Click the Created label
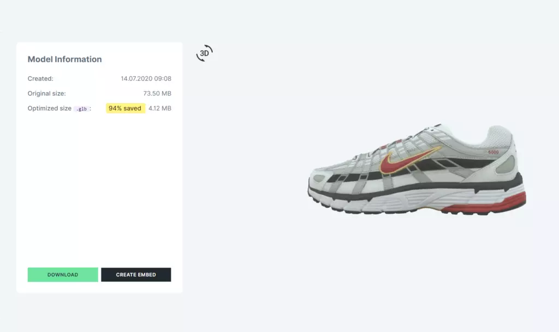559x332 pixels. [x=40, y=79]
